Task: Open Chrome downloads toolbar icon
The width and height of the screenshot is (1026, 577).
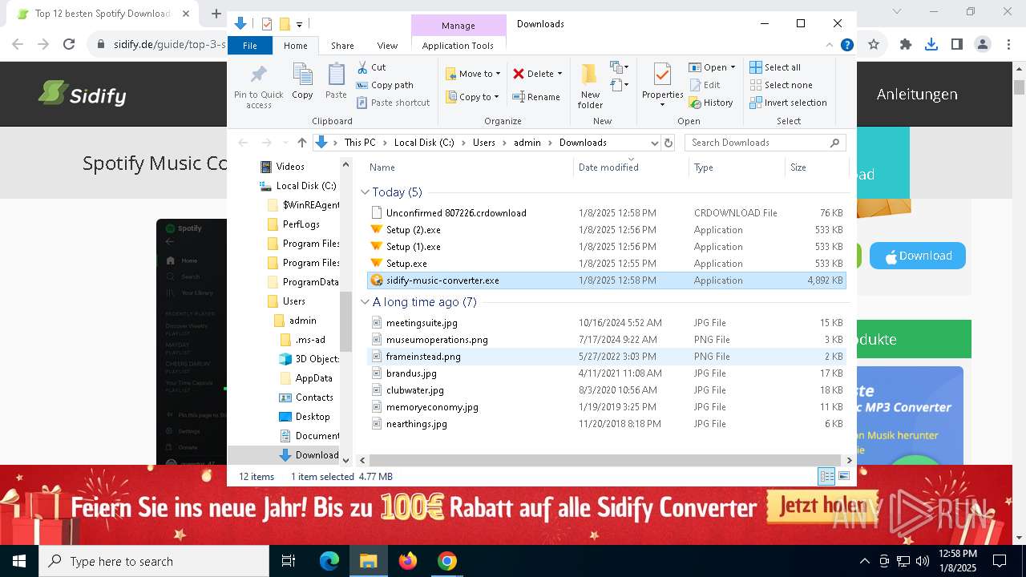Action: (931, 45)
